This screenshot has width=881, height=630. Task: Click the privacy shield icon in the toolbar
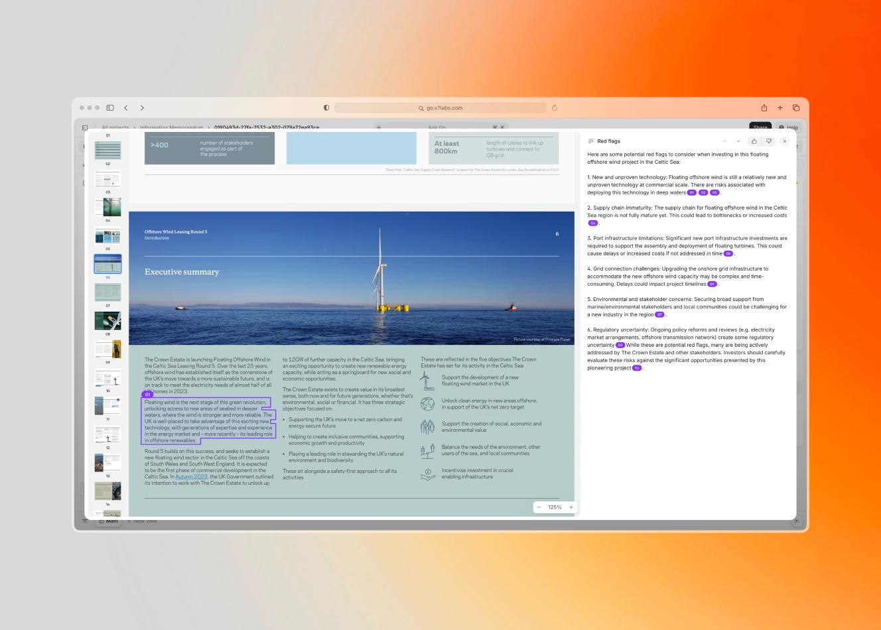[326, 107]
